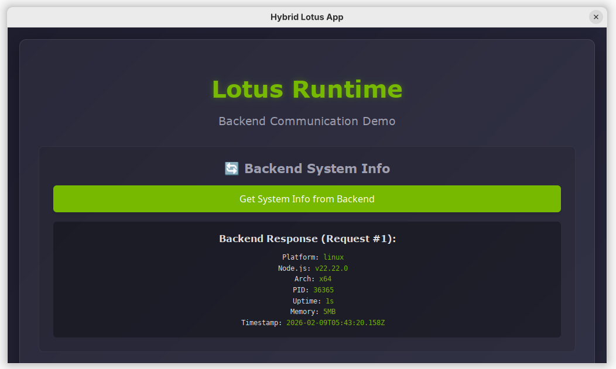This screenshot has height=369, width=616.
Task: Click the refresh arrows icon beside Backend System Info
Action: click(231, 169)
